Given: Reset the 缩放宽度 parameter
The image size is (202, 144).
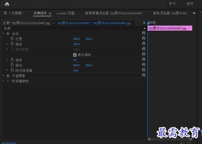Looking at the screenshot, I should pyautogui.click(x=144, y=49).
